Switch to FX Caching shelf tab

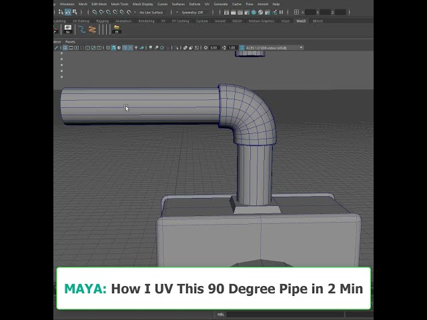pyautogui.click(x=181, y=21)
